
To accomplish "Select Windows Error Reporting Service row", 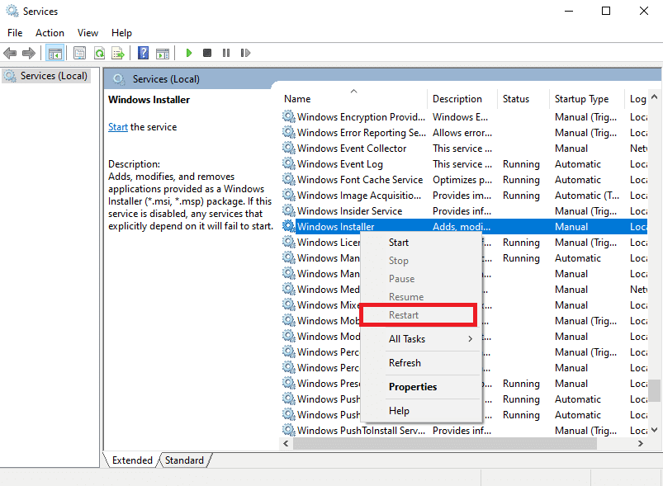I will 464,133.
